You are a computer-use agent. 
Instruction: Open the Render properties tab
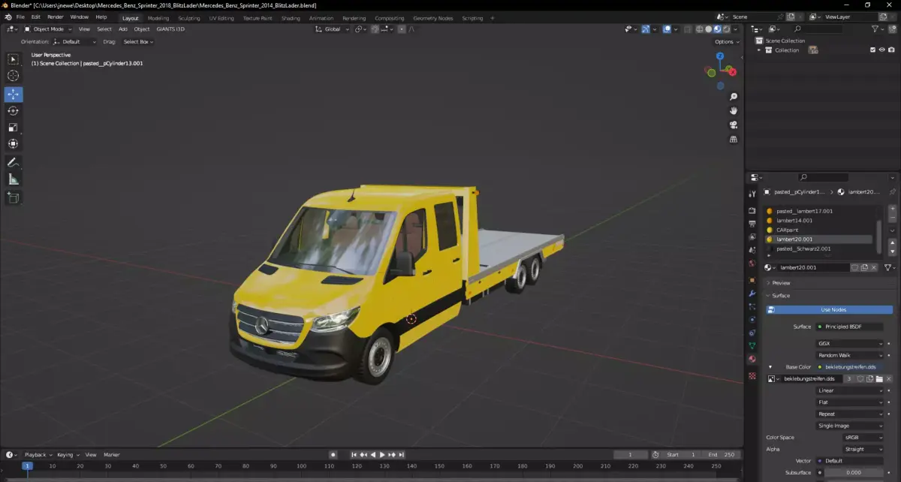pyautogui.click(x=752, y=211)
